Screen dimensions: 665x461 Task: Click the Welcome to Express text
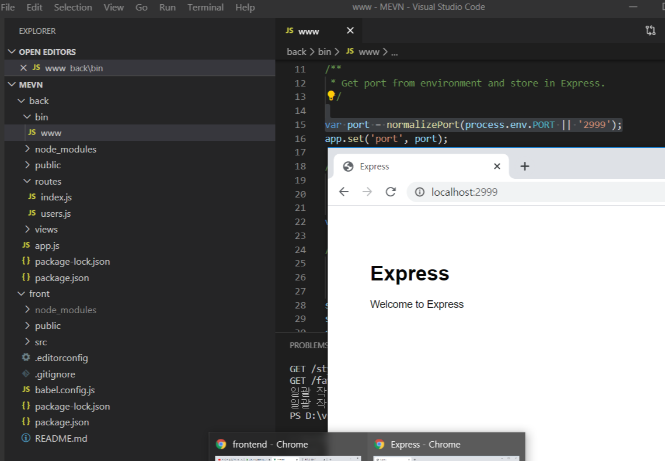416,304
